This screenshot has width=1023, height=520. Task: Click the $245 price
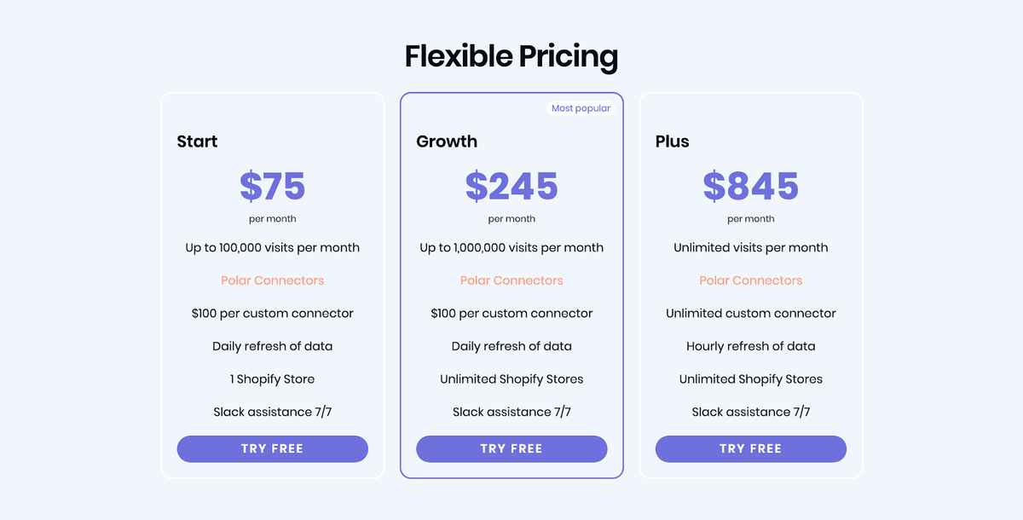click(x=511, y=186)
